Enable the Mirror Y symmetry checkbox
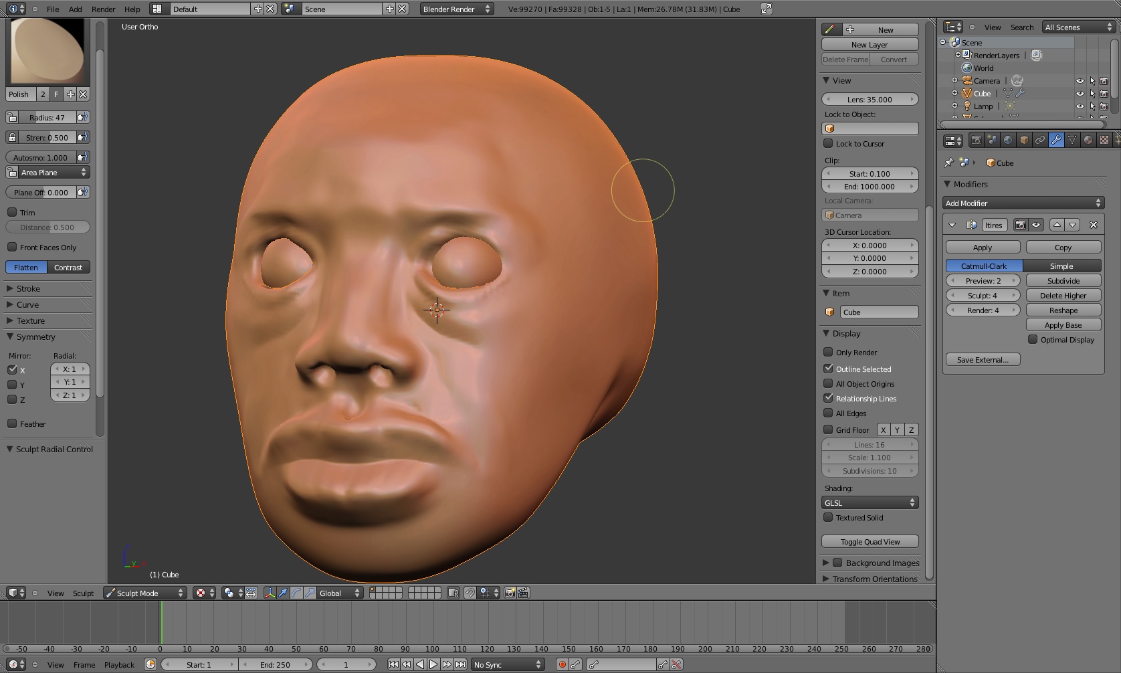This screenshot has width=1121, height=673. (12, 385)
